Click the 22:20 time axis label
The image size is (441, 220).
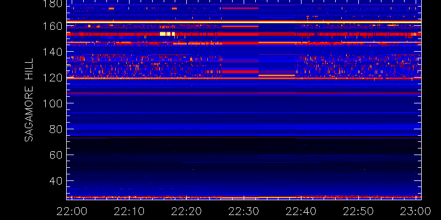[186, 211]
